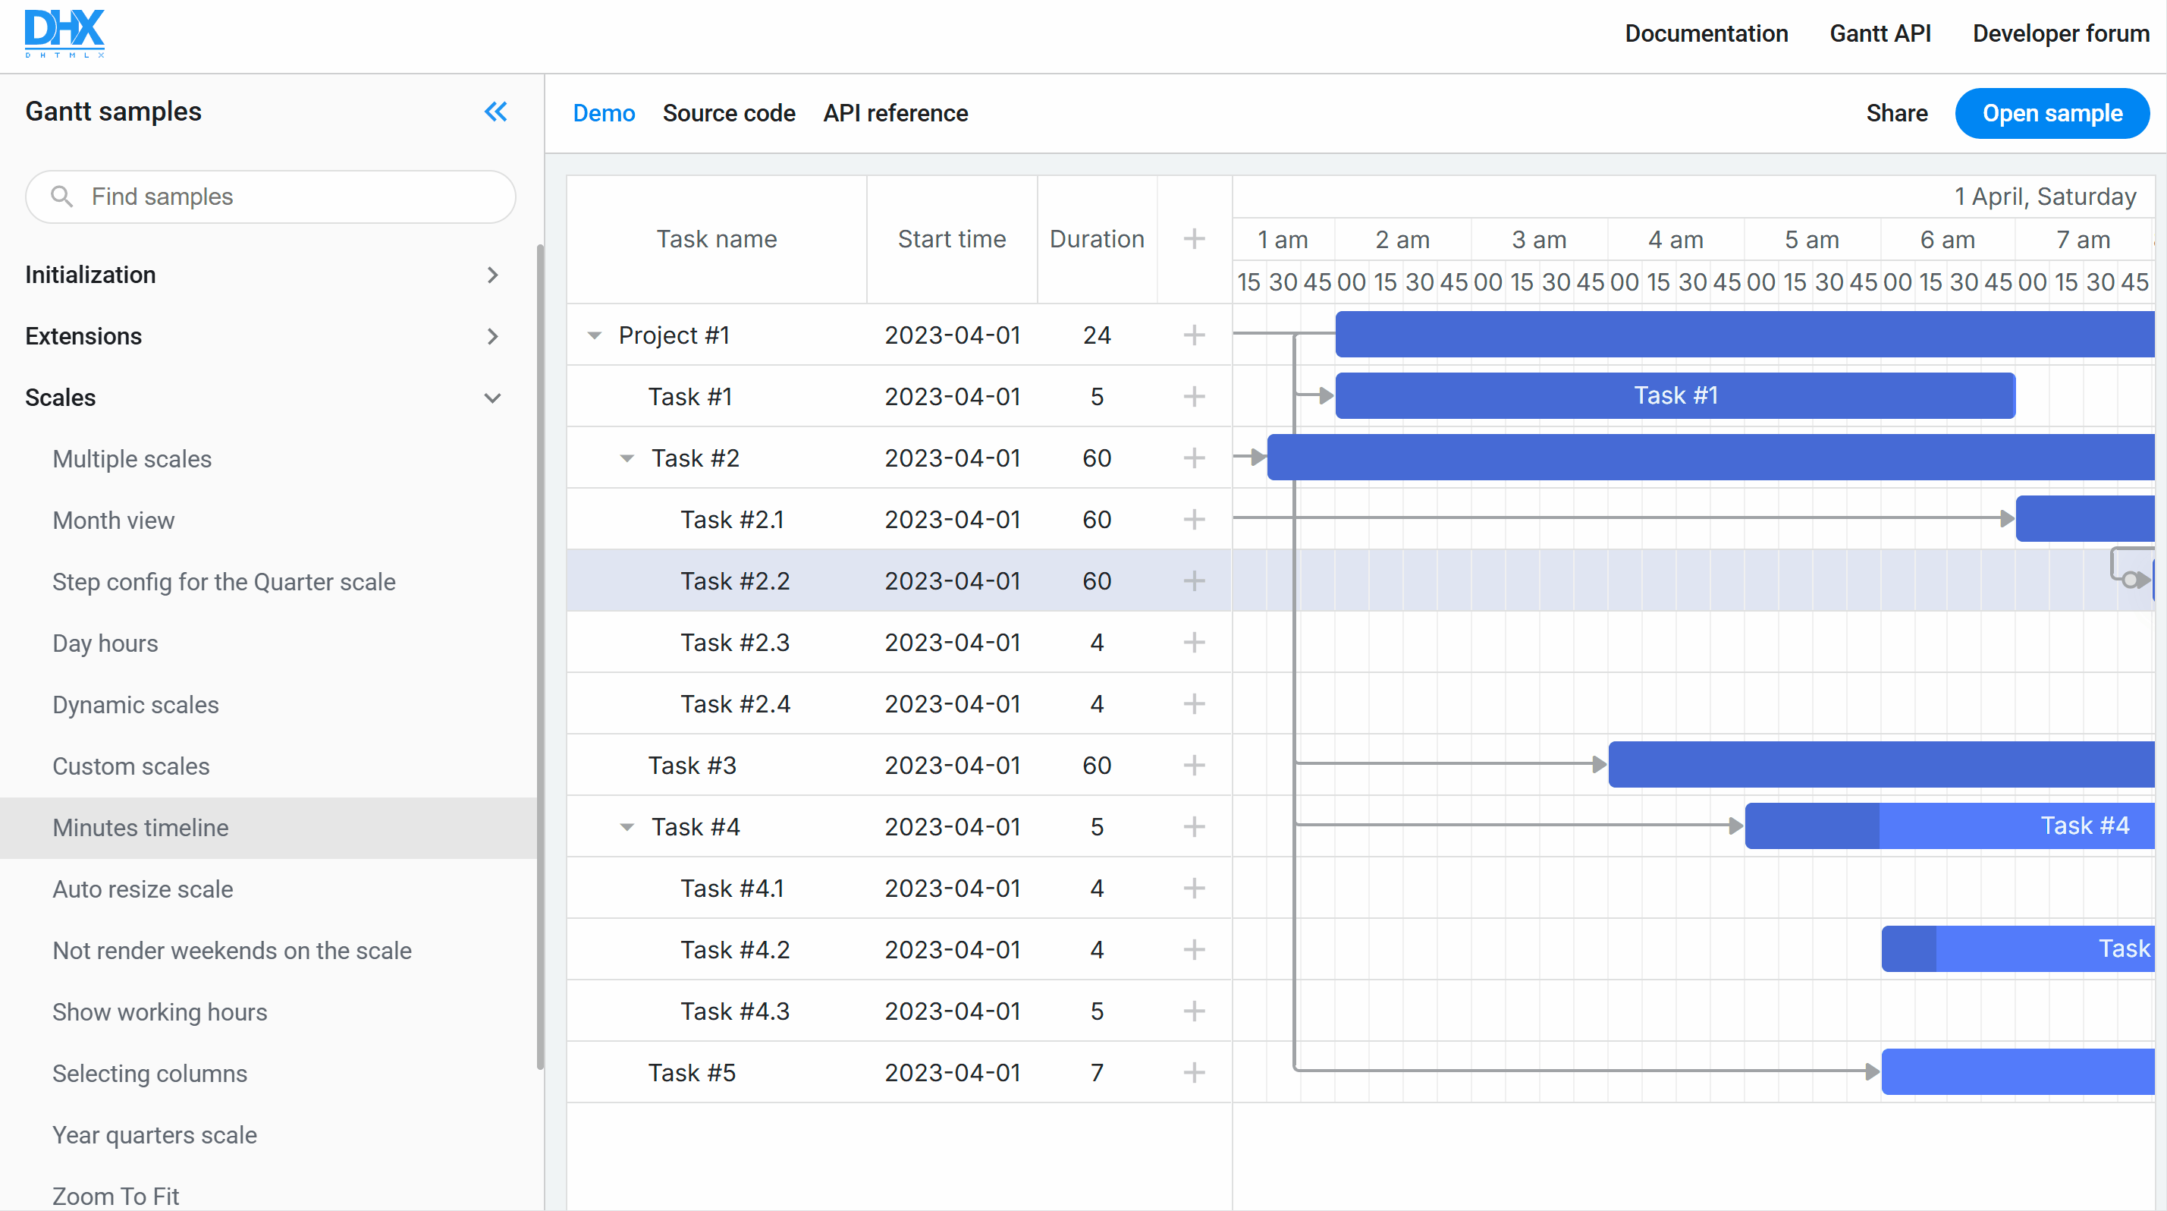Add subtask via plus on Task #1 row

tap(1194, 396)
